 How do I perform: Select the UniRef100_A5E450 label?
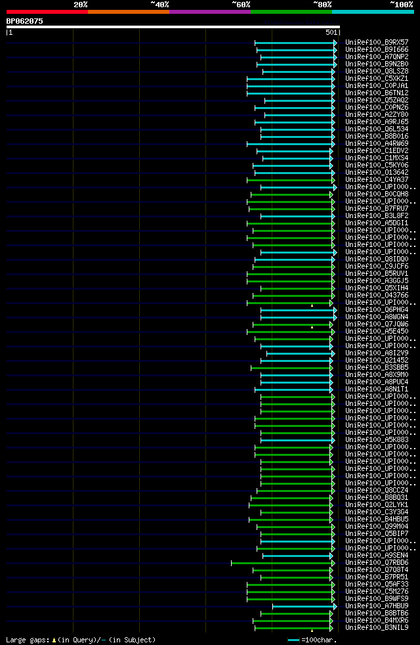coord(377,332)
